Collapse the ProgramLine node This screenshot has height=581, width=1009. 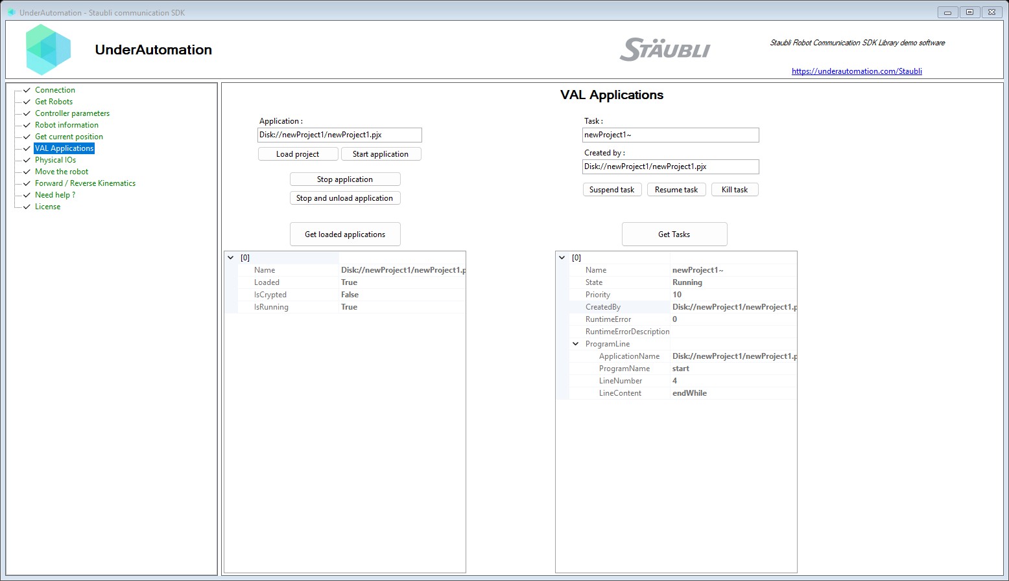575,343
